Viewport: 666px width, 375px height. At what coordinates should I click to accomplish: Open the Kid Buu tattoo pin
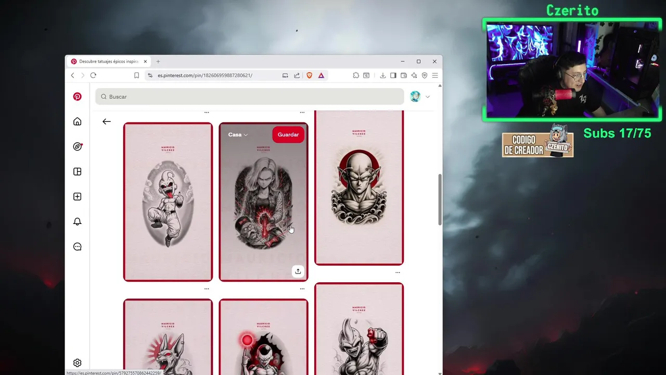pos(168,202)
